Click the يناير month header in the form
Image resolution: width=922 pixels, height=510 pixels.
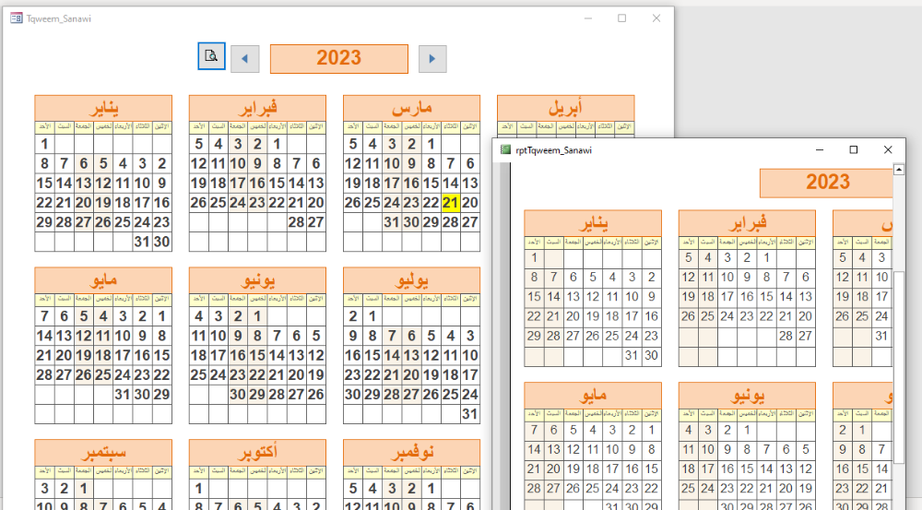pyautogui.click(x=103, y=107)
